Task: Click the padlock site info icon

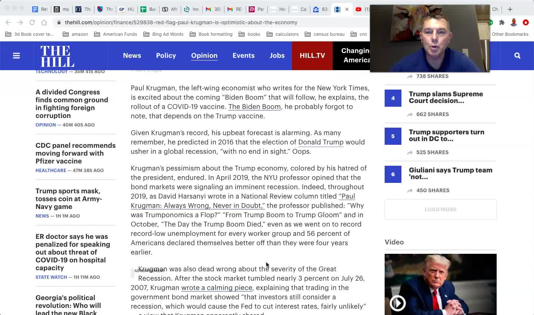Action: coord(59,22)
